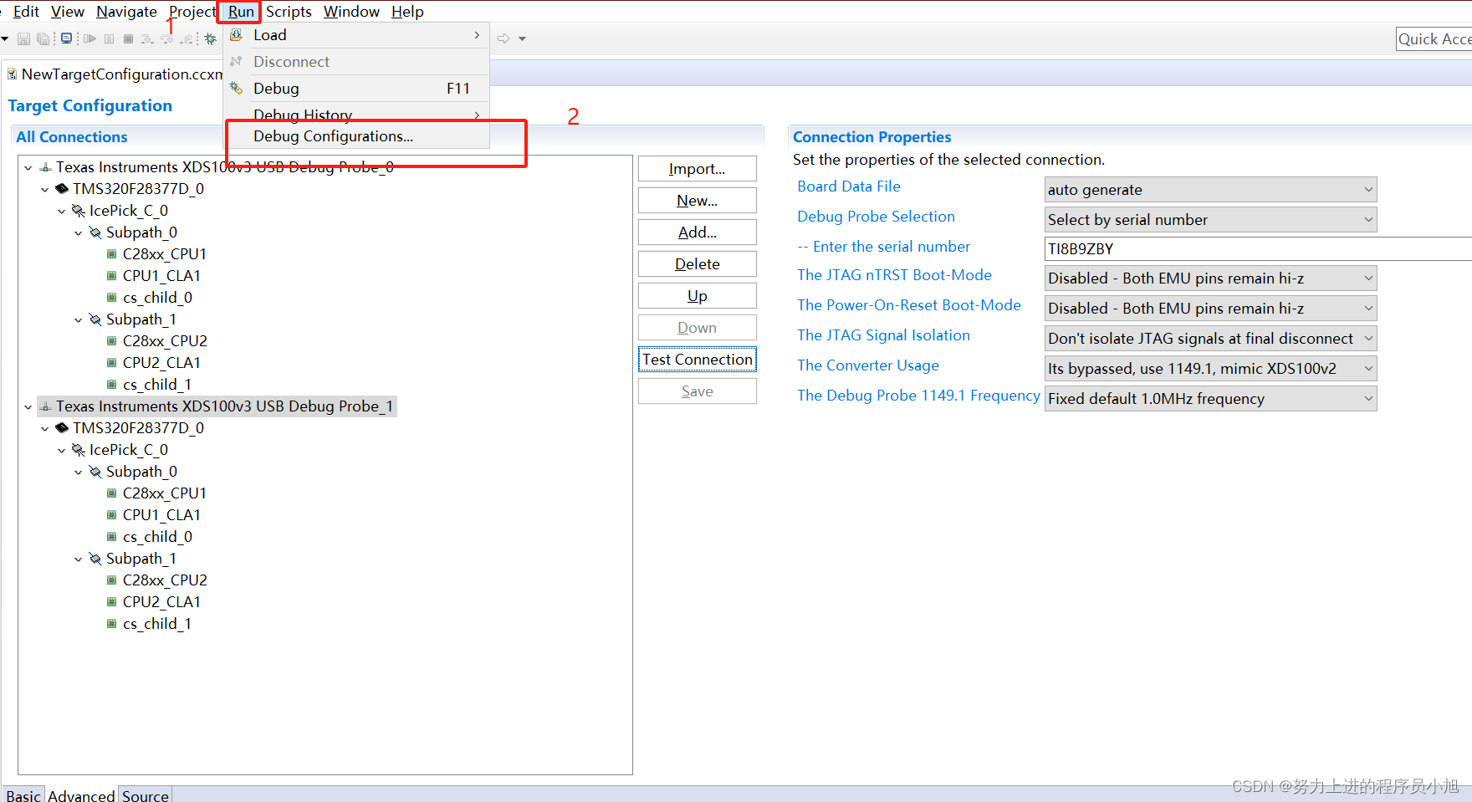1472x802 pixels.
Task: Click the monitor console toolbar icon
Action: [66, 38]
